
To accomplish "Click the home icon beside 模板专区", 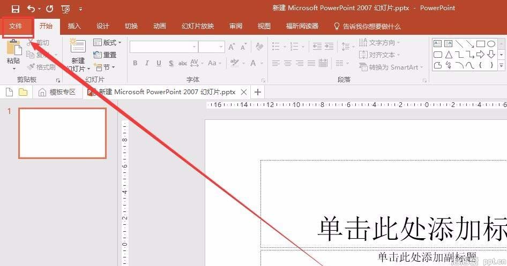I will pyautogui.click(x=42, y=92).
